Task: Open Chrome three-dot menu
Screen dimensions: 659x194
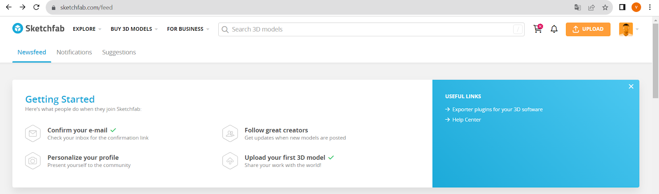Action: [x=650, y=7]
